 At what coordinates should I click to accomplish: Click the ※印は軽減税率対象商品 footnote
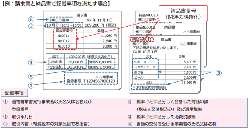pos(149,87)
